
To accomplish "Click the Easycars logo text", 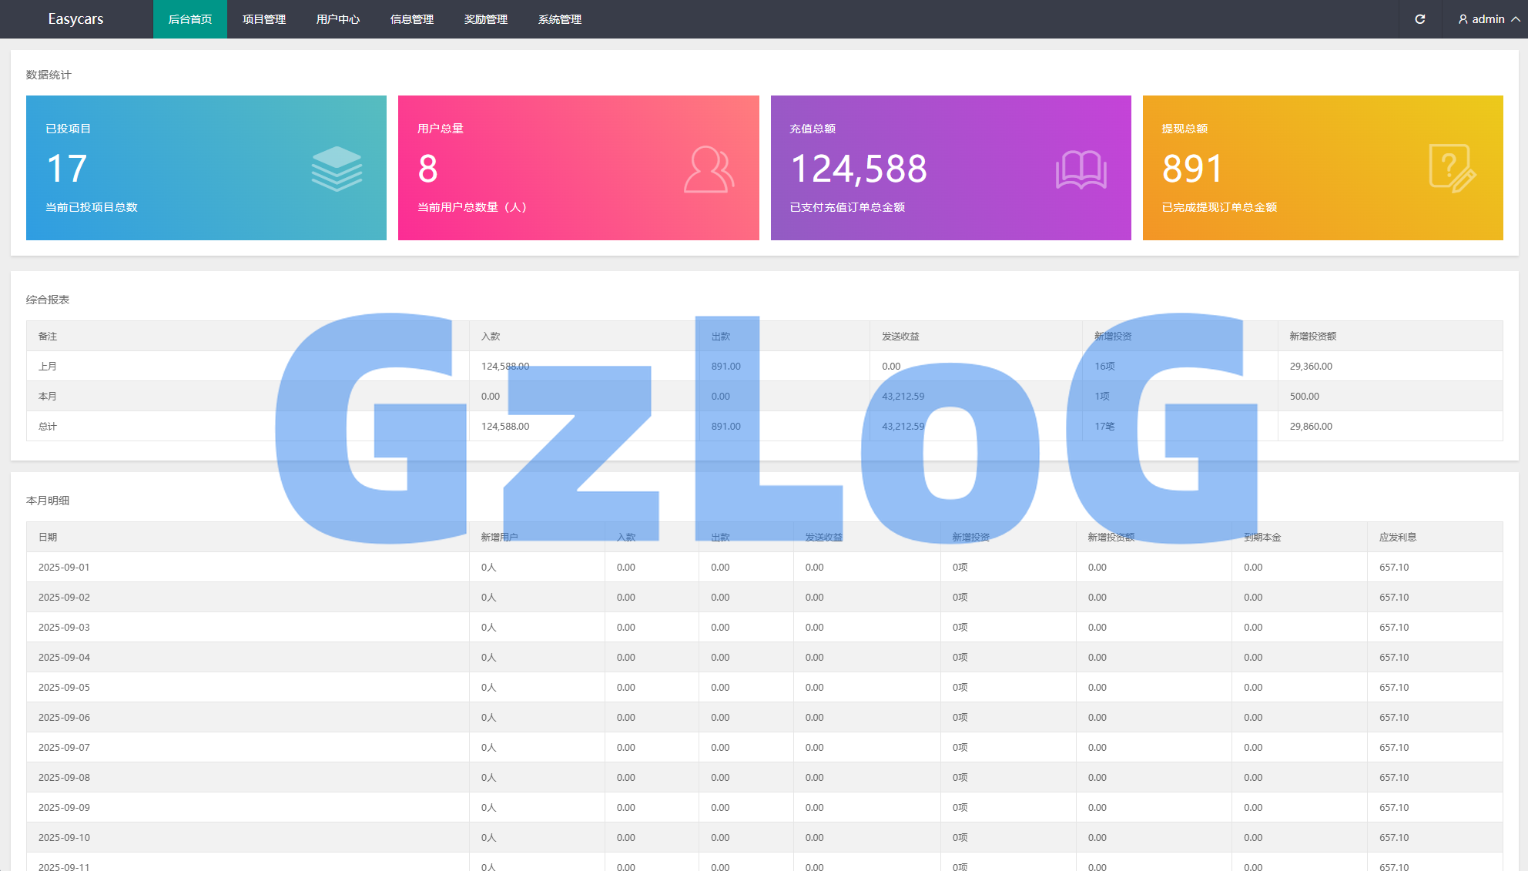I will click(75, 19).
